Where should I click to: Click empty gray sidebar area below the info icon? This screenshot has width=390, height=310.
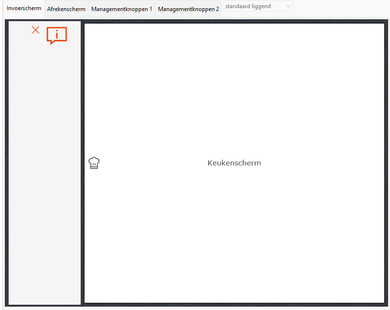pyautogui.click(x=45, y=144)
